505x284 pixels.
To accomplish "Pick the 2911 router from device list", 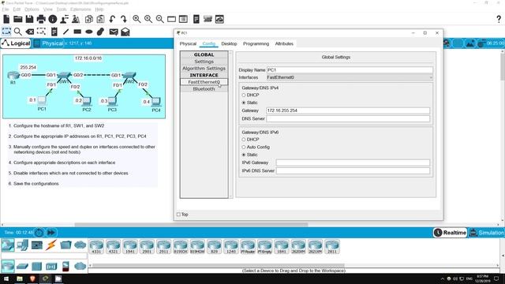I will [x=163, y=247].
